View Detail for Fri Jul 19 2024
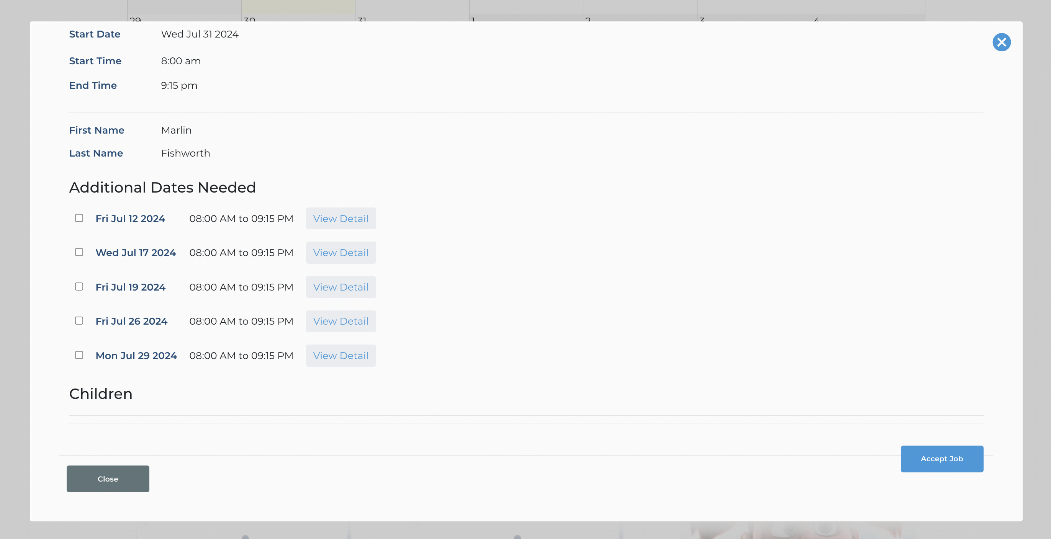Screen dimensions: 1051x539 coord(341,287)
